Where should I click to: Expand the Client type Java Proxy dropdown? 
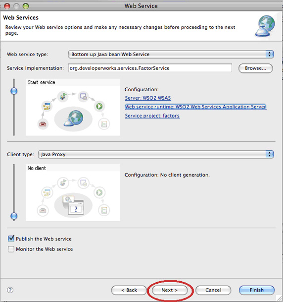[x=156, y=154]
